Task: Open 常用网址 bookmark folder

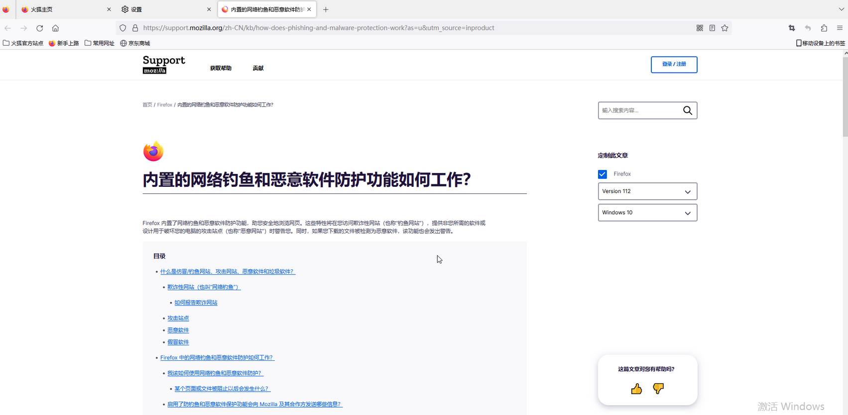Action: (x=100, y=43)
